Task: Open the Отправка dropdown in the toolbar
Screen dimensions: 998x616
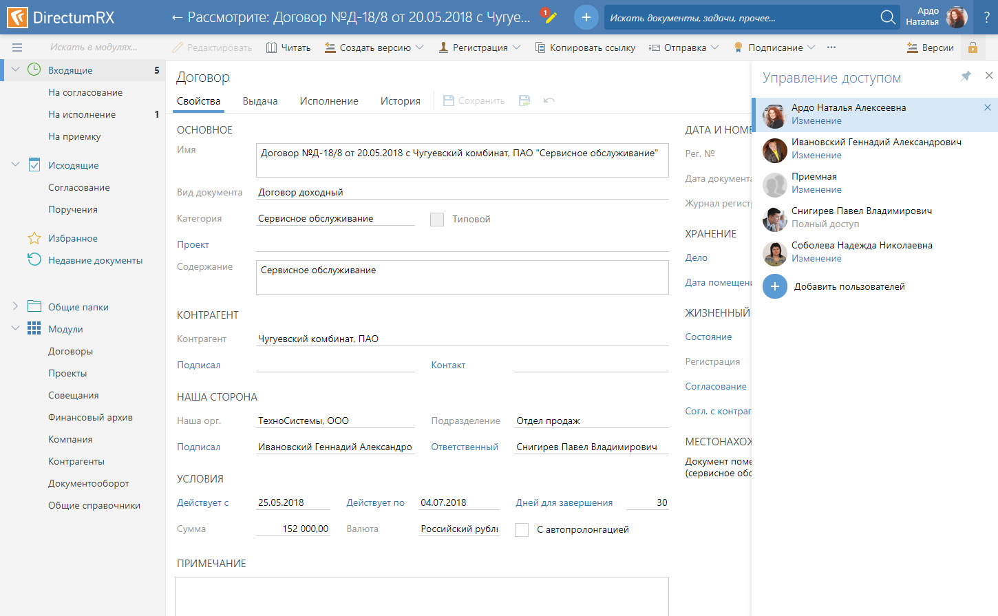Action: (x=683, y=47)
